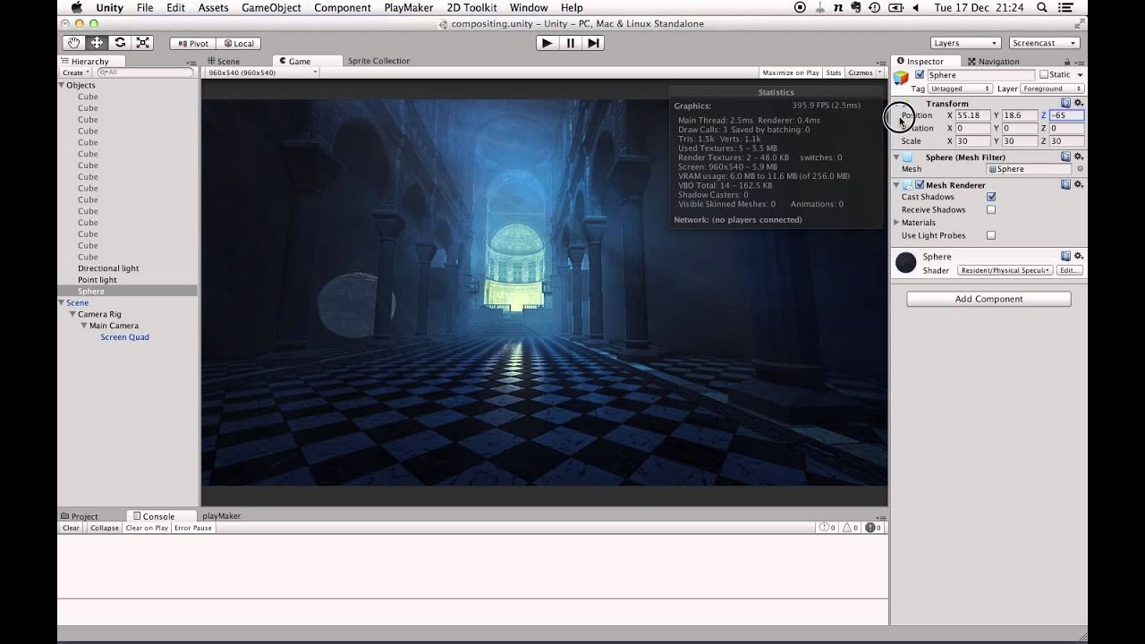Show console warning count filter
The image size is (1145, 644).
click(851, 528)
